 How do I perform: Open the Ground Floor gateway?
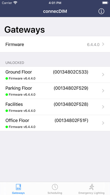[55, 75]
